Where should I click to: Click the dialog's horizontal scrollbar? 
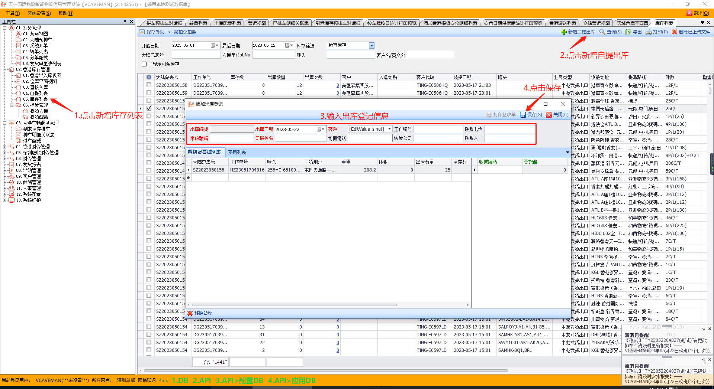click(294, 305)
